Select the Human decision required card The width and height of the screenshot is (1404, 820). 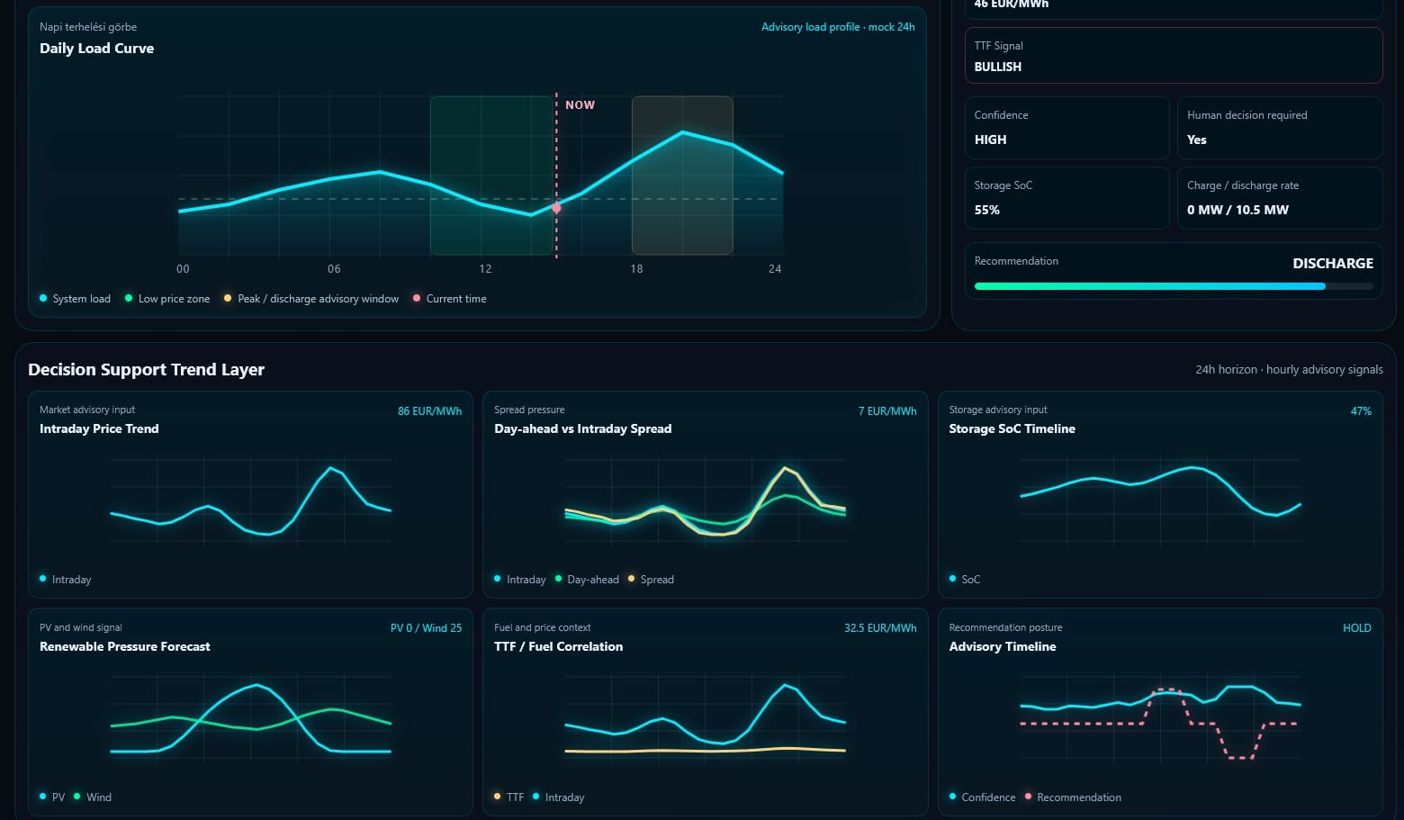(1280, 128)
